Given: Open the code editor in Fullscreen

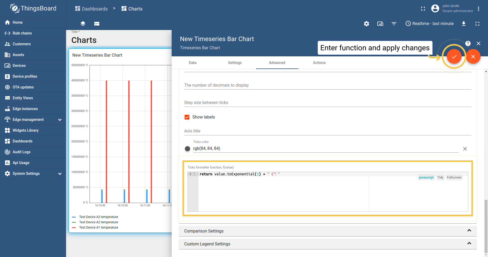Looking at the screenshot, I should 454,177.
